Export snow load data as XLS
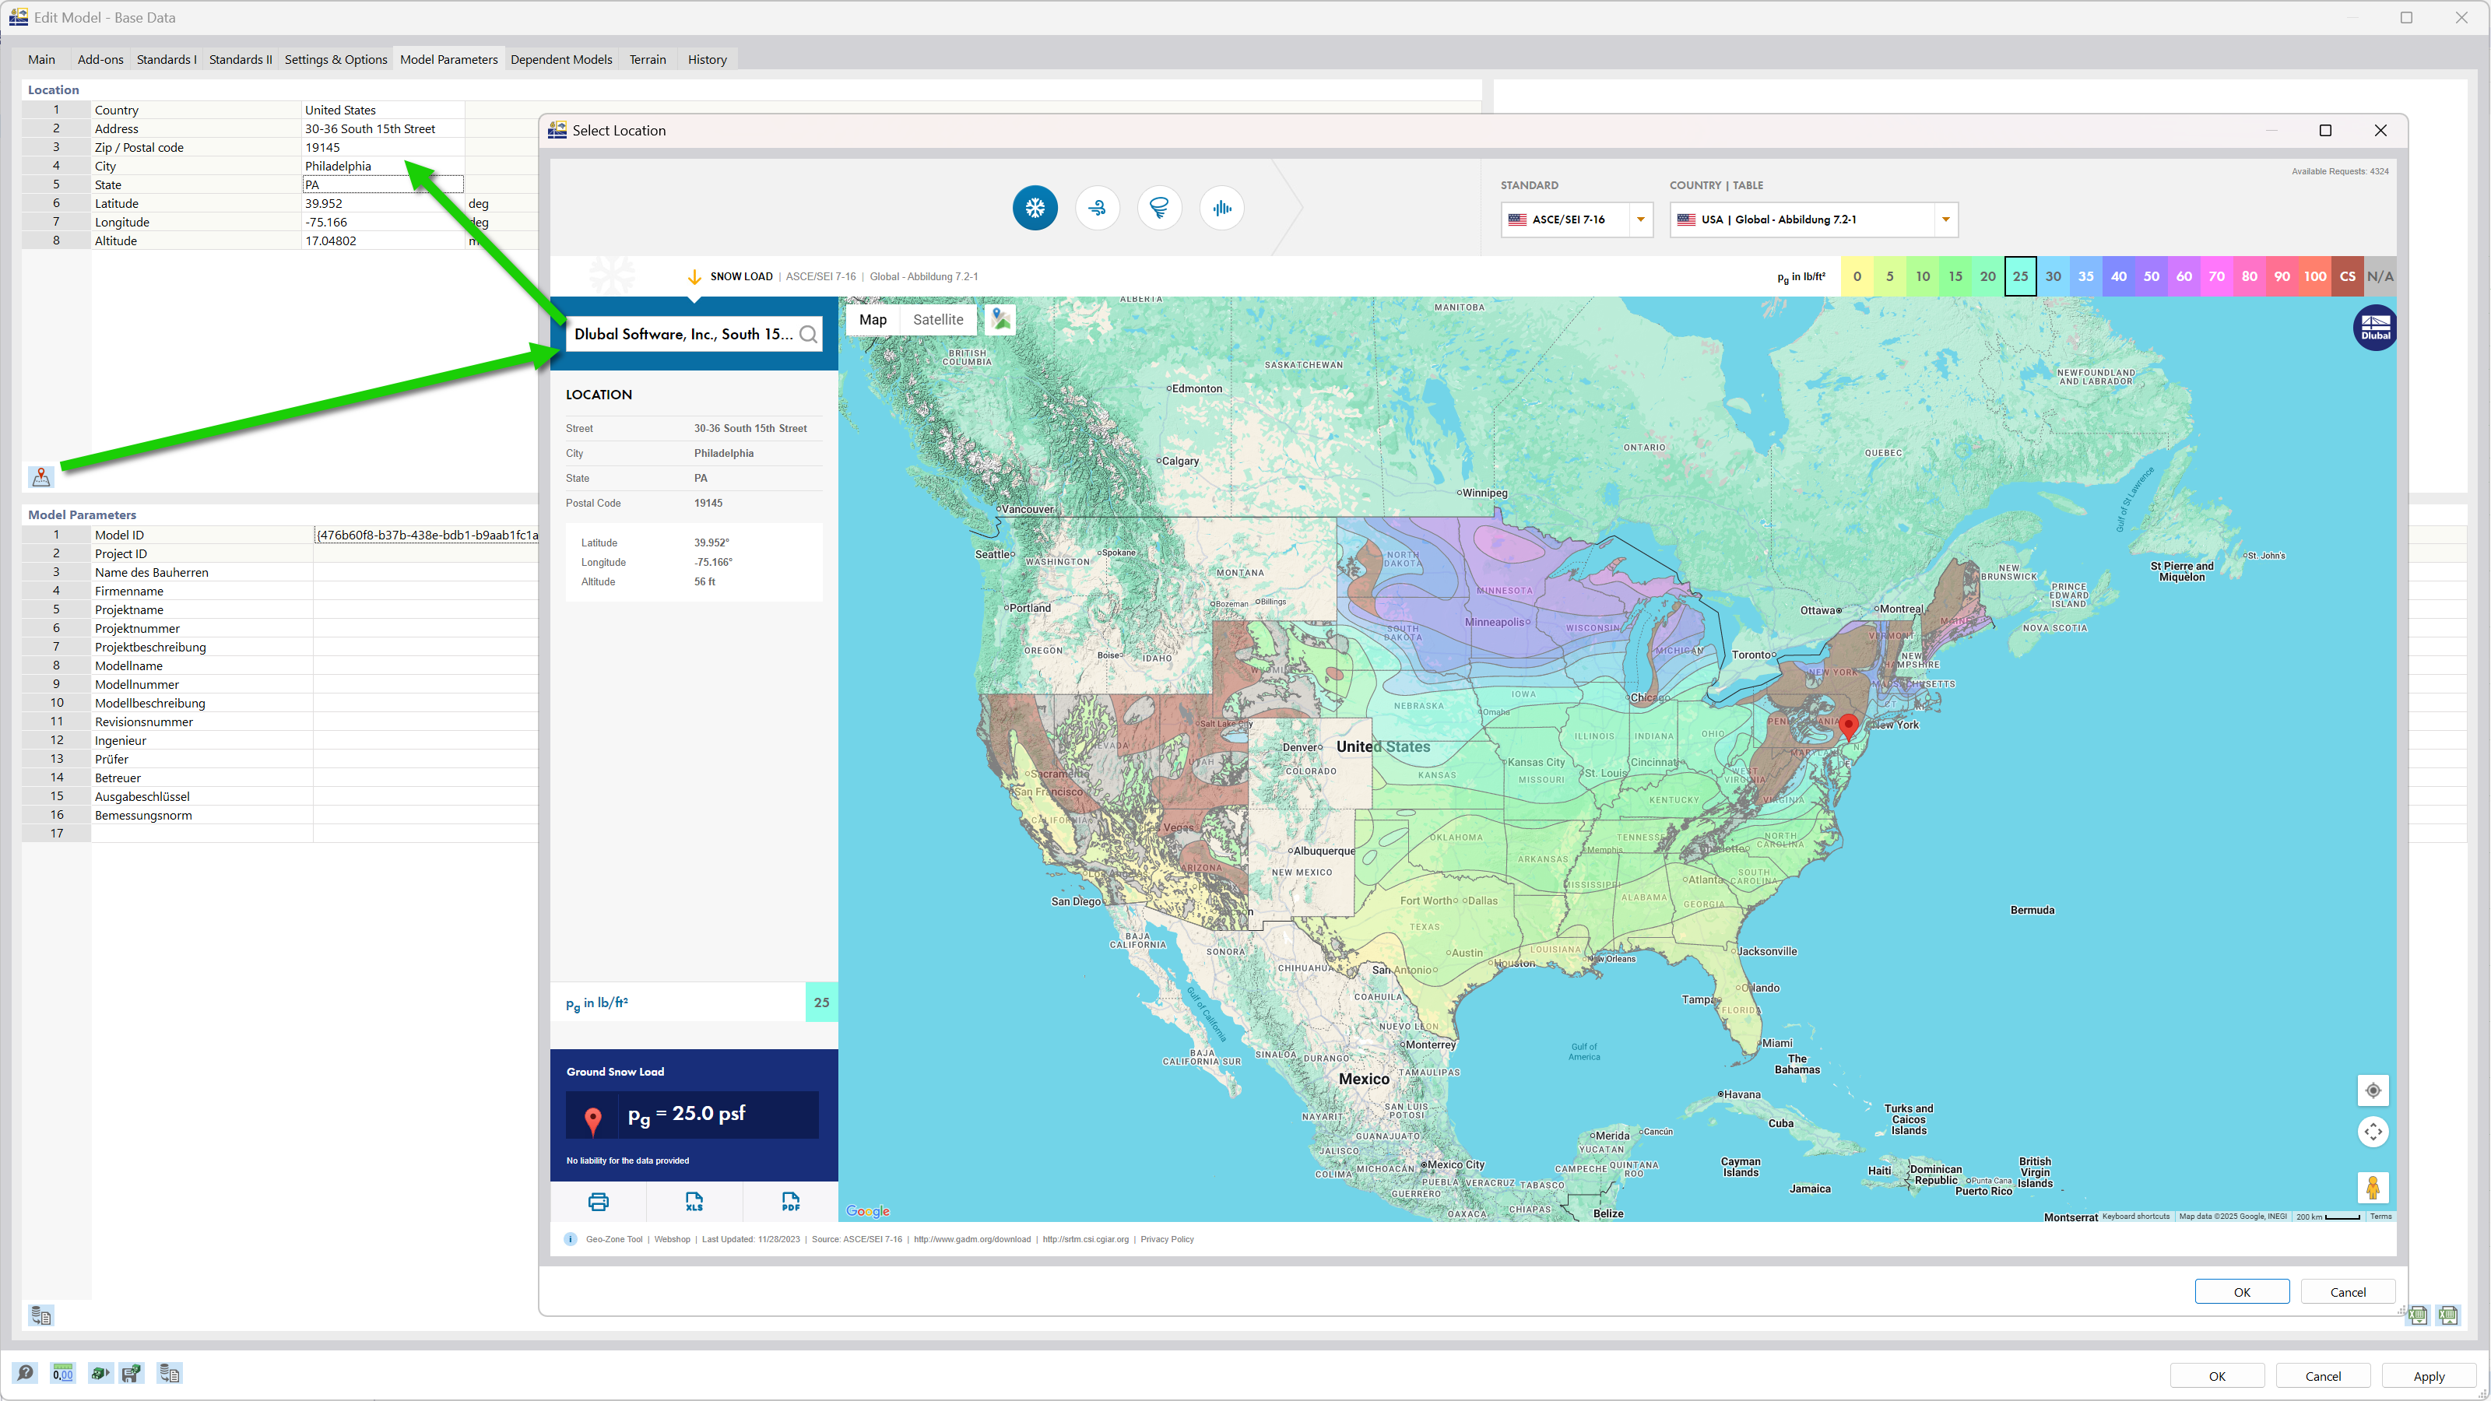The height and width of the screenshot is (1401, 2491). tap(694, 1202)
